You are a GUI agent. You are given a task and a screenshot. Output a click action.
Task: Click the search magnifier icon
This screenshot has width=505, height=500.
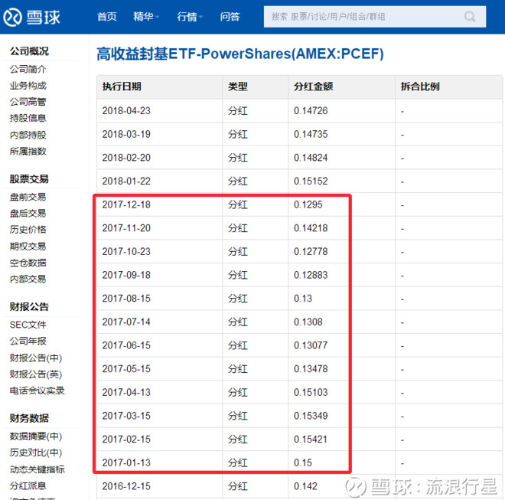pyautogui.click(x=470, y=16)
